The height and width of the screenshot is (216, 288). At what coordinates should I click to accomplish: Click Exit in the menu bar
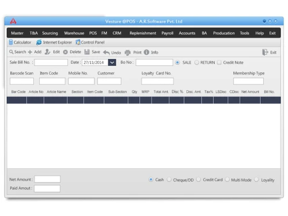click(x=272, y=33)
